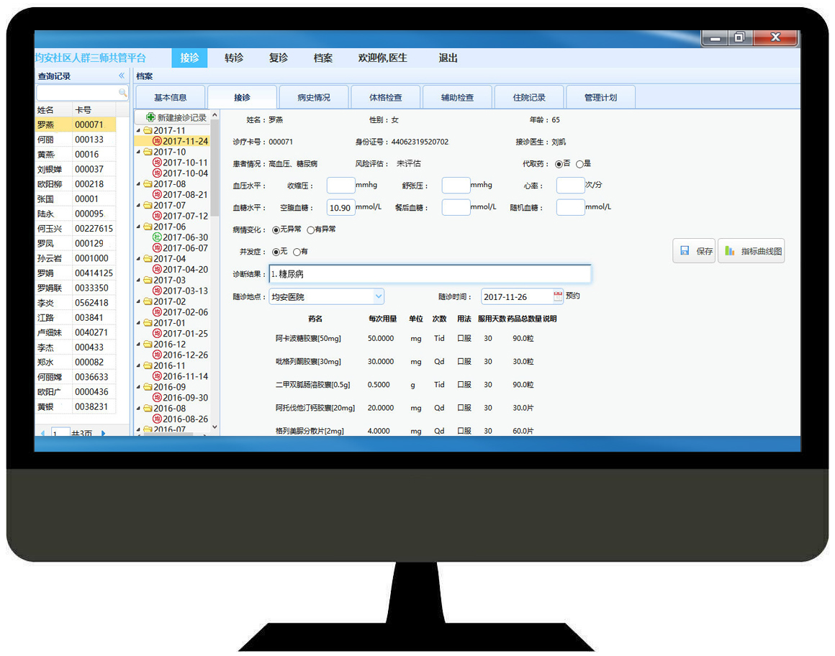835x656 pixels.
Task: Open the 转诊 menu in top navigation
Action: tap(234, 58)
